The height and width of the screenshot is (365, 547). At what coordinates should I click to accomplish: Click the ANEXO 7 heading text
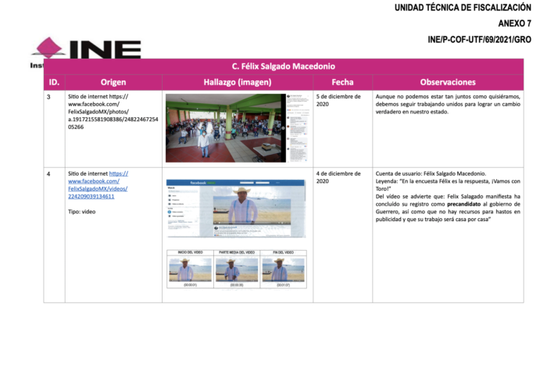518,23
